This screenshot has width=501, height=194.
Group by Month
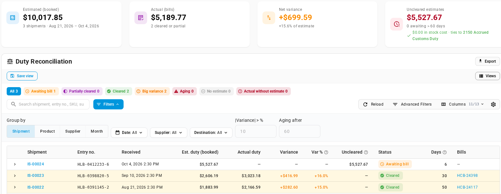pos(97,131)
